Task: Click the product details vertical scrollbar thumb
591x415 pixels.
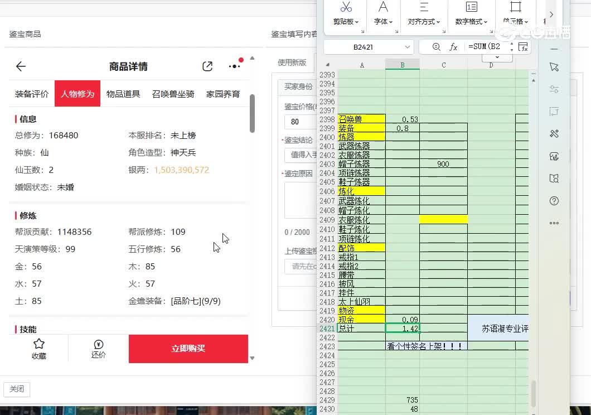Action: pos(252,114)
